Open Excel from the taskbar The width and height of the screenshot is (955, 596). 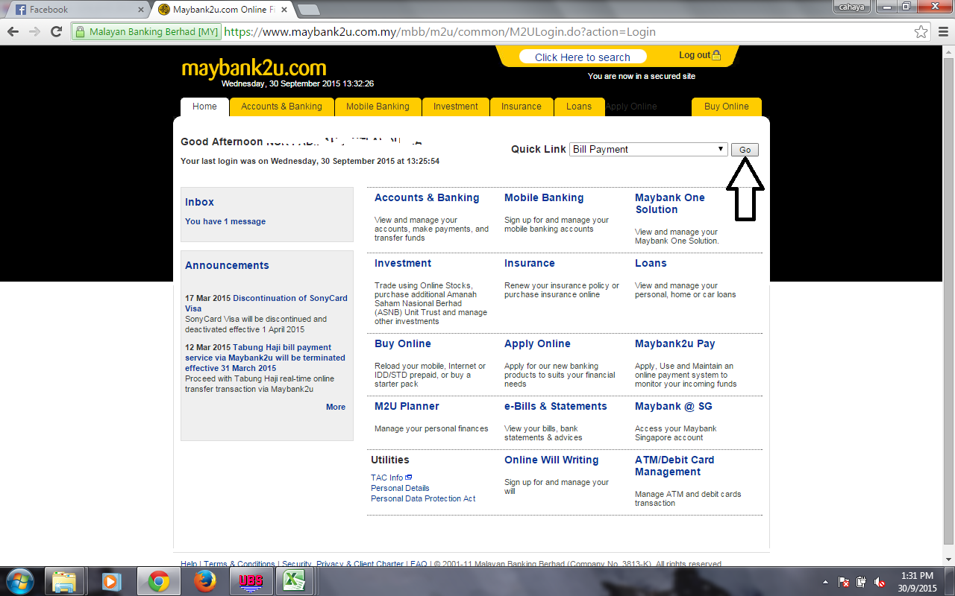point(294,581)
